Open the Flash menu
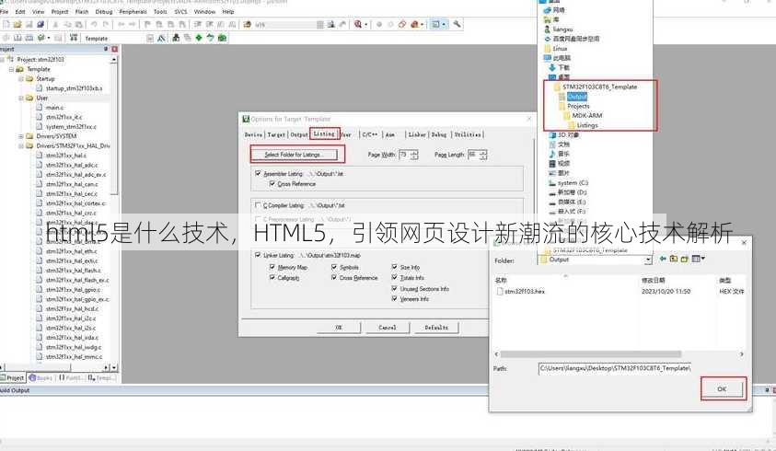This screenshot has height=451, width=776. (82, 11)
